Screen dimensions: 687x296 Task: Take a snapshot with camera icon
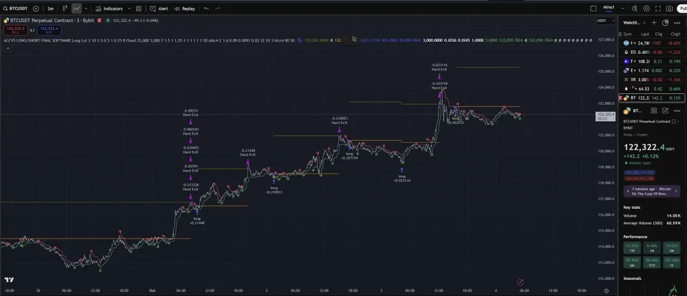[x=669, y=9]
